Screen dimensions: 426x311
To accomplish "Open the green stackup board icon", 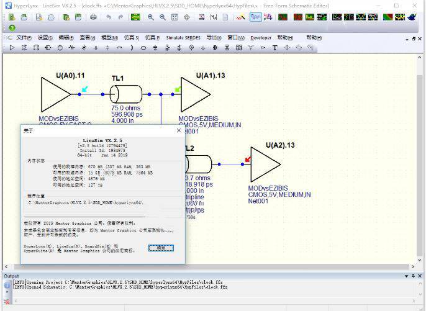I will coord(135,17).
